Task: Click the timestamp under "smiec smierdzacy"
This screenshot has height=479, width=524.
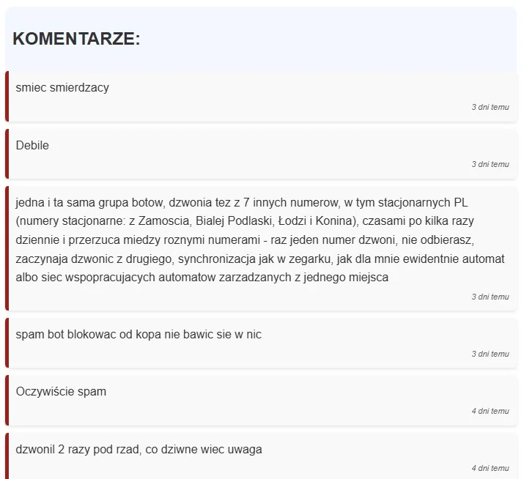Action: tap(490, 107)
